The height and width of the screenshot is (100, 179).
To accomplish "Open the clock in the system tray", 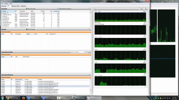I will [174, 98].
